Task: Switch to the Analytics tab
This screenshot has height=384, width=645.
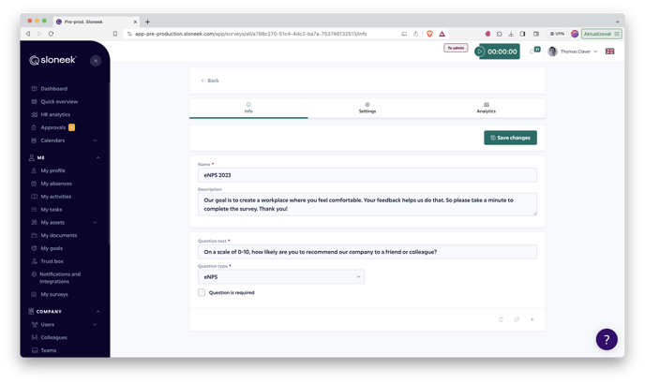Action: [487, 108]
